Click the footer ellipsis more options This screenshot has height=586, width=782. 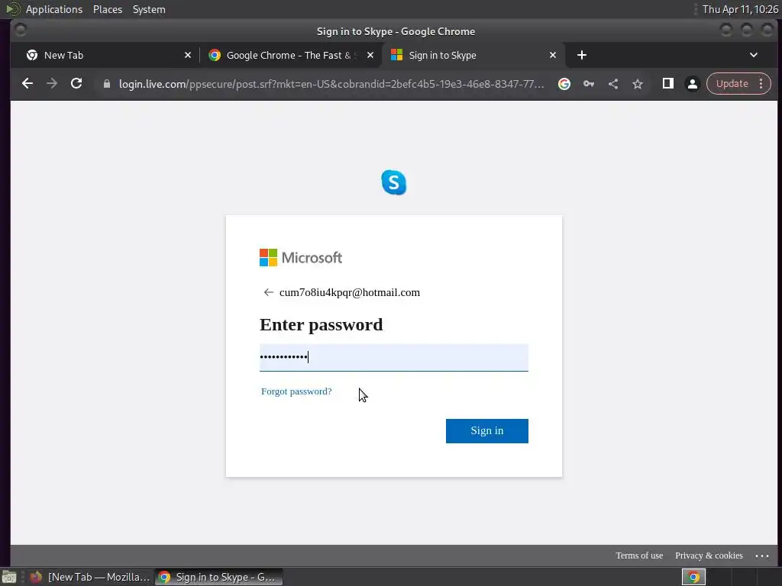coord(762,556)
